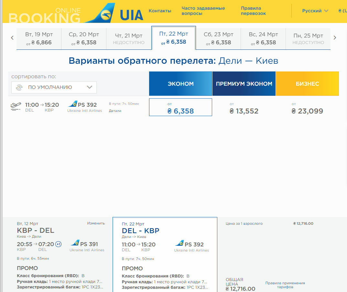
Task: Click the БИЗНЕС class header
Action: [x=308, y=84]
